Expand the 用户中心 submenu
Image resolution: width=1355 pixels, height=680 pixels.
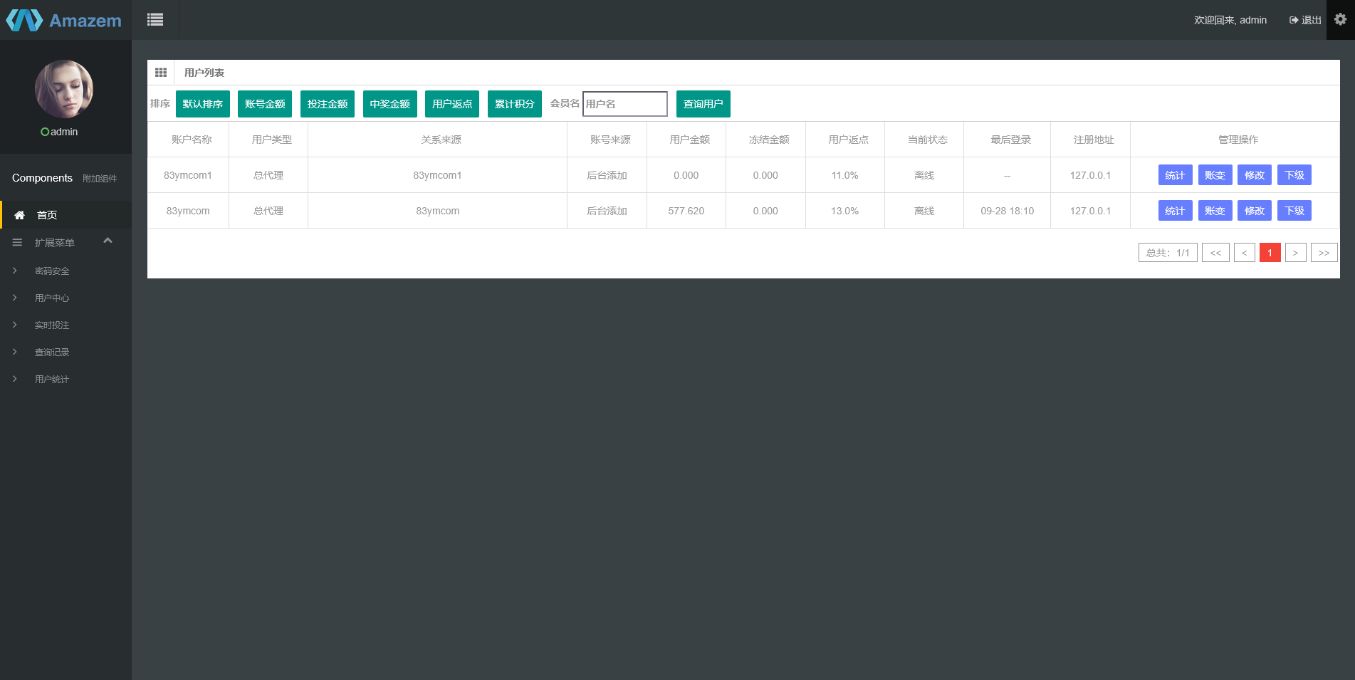pyautogui.click(x=52, y=298)
